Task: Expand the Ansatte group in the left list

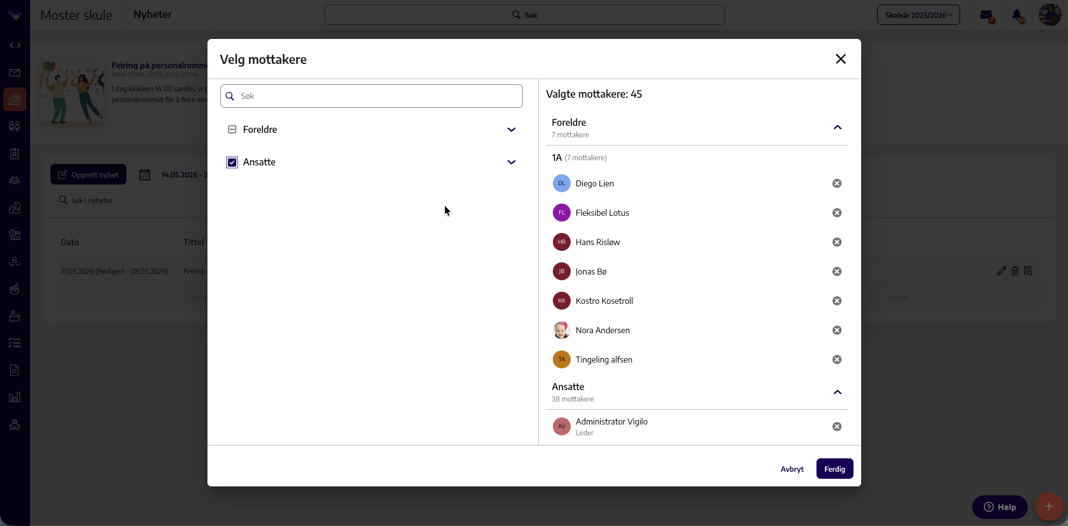Action: [511, 162]
